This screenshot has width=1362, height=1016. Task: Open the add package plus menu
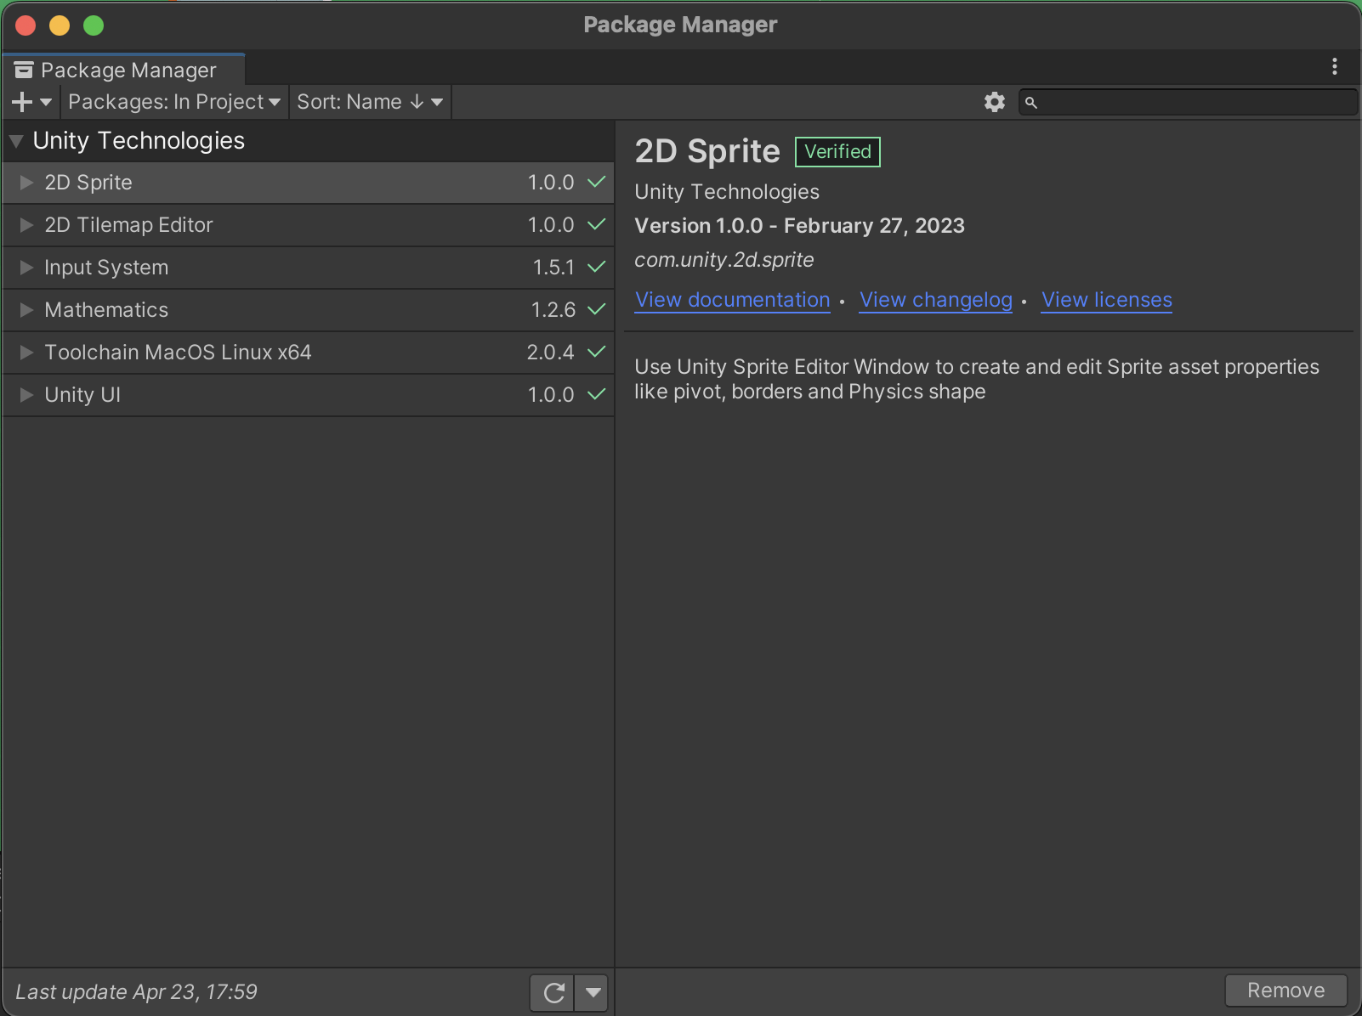[31, 102]
